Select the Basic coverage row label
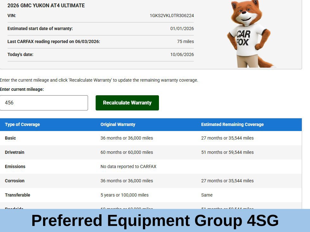This screenshot has width=310, height=232. point(10,138)
